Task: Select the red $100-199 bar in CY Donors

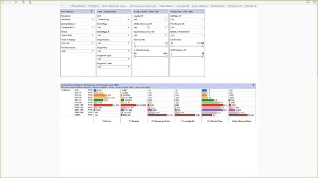Action: (103, 105)
